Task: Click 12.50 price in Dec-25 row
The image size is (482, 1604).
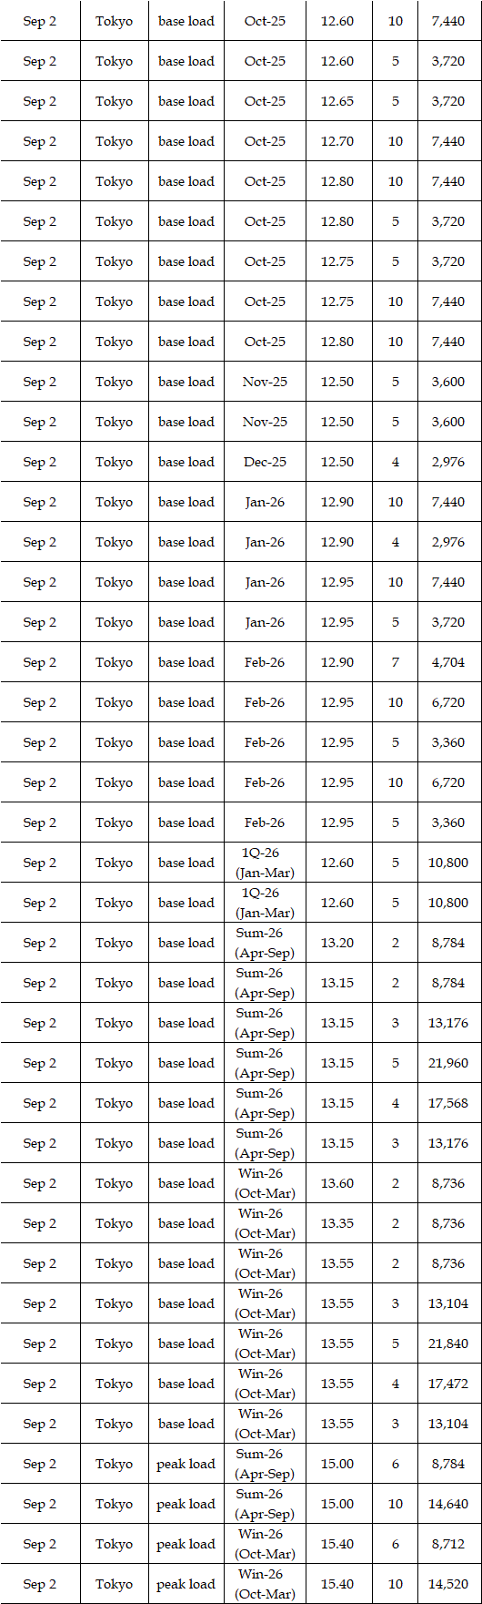Action: click(338, 462)
